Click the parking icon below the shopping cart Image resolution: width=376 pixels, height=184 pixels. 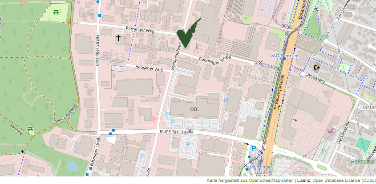pos(324,152)
